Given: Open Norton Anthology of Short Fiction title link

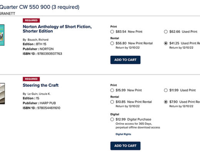Looking at the screenshot, I should click(x=57, y=29).
